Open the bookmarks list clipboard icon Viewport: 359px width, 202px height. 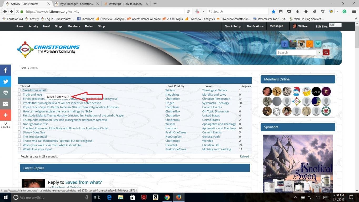281,12
